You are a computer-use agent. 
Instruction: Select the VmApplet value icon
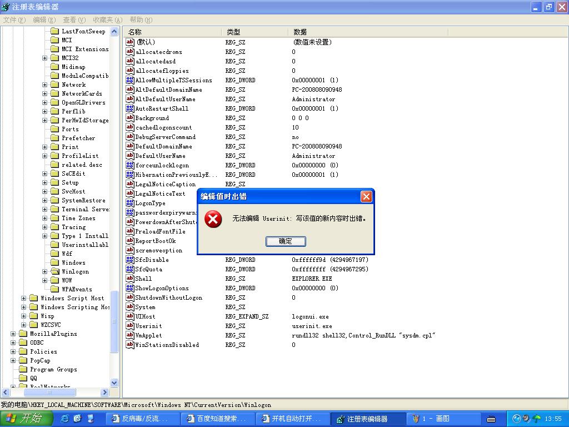[x=130, y=335]
